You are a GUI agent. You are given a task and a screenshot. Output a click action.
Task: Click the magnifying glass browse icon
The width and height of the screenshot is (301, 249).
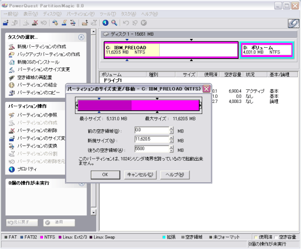[x=114, y=23]
